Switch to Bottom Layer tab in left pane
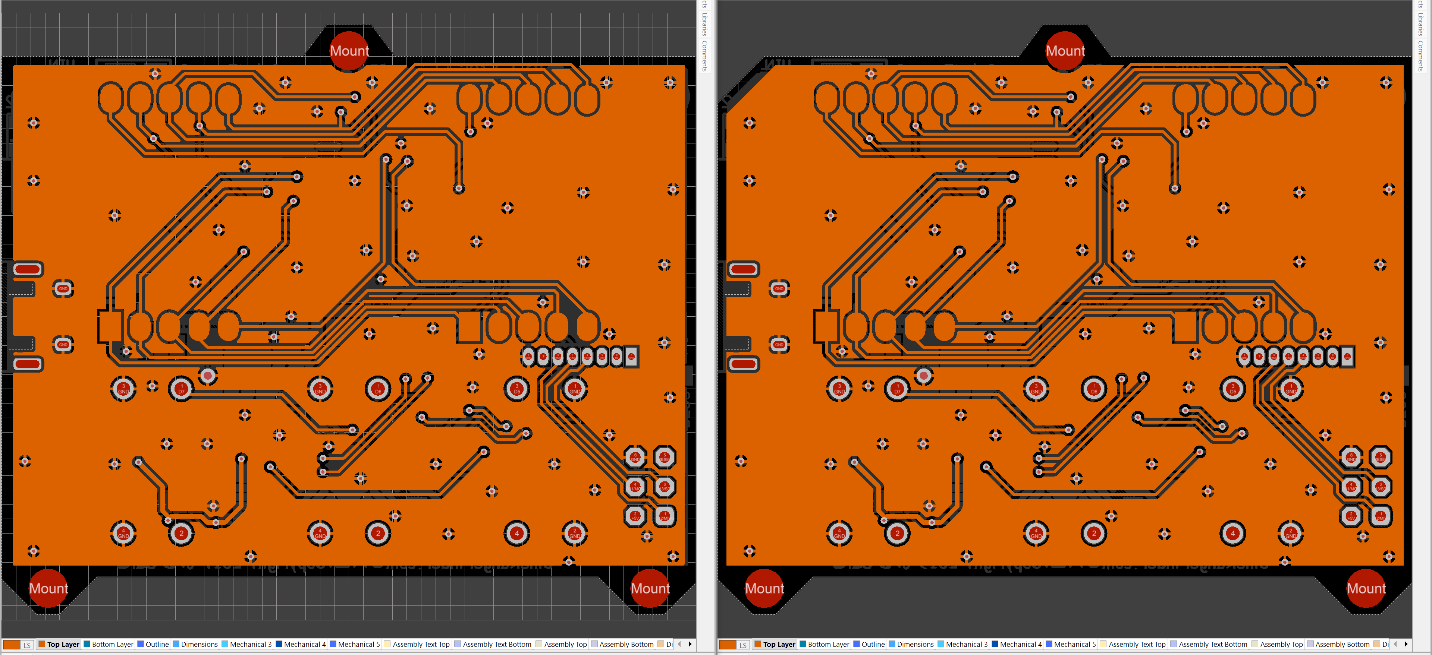The width and height of the screenshot is (1432, 655). [x=112, y=645]
